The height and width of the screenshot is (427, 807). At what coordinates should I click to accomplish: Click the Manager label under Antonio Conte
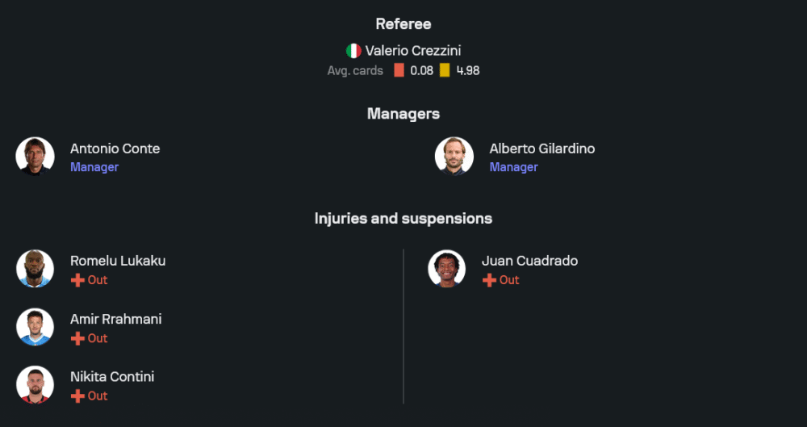click(94, 167)
